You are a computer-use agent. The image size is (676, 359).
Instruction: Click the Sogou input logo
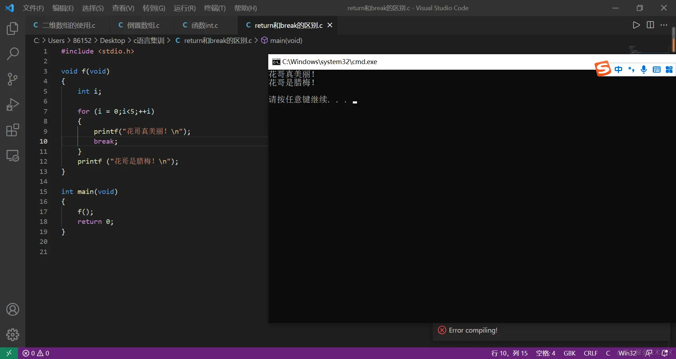click(x=603, y=68)
